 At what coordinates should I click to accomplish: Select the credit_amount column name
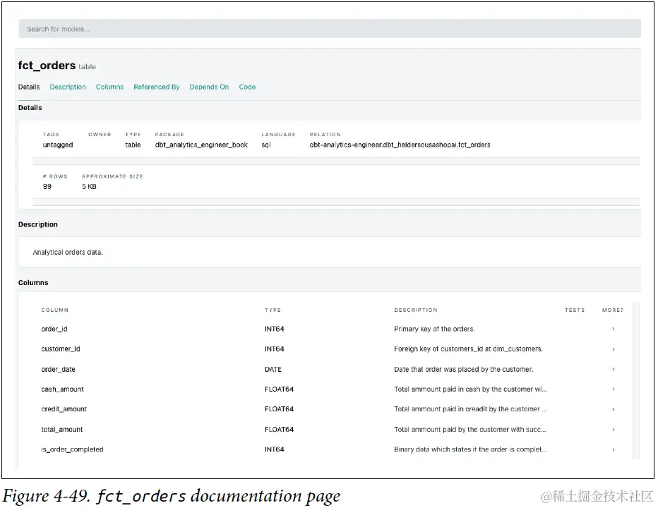tap(64, 409)
